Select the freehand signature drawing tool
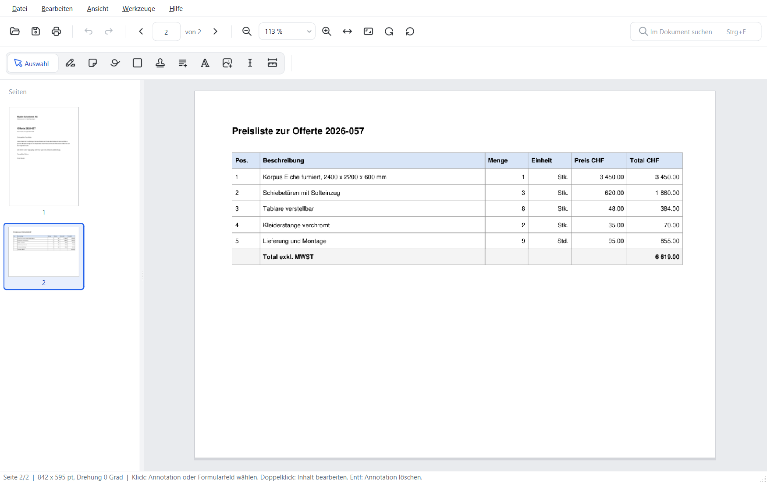 [x=115, y=63]
